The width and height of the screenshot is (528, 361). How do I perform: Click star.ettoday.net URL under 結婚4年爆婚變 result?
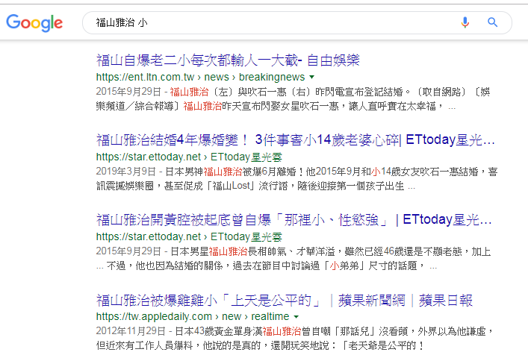(x=189, y=157)
